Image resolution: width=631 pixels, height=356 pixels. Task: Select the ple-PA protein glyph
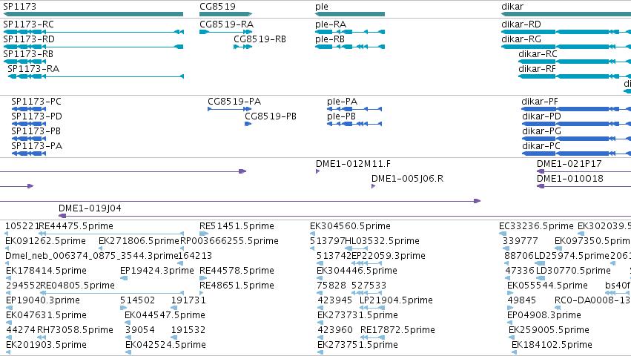point(354,109)
